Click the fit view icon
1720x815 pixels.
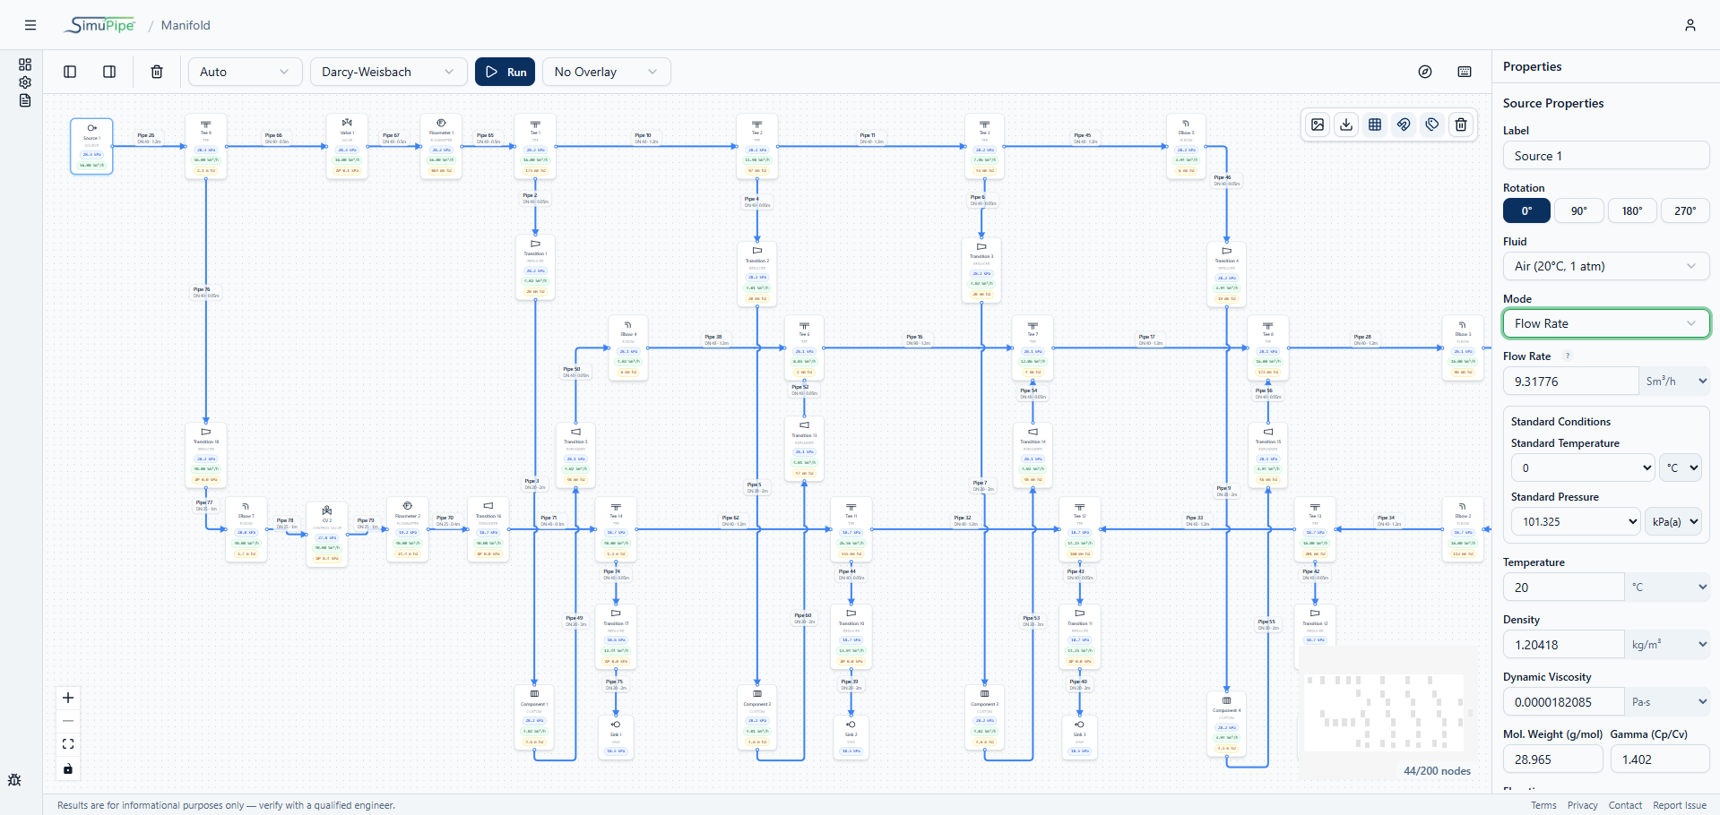point(68,744)
